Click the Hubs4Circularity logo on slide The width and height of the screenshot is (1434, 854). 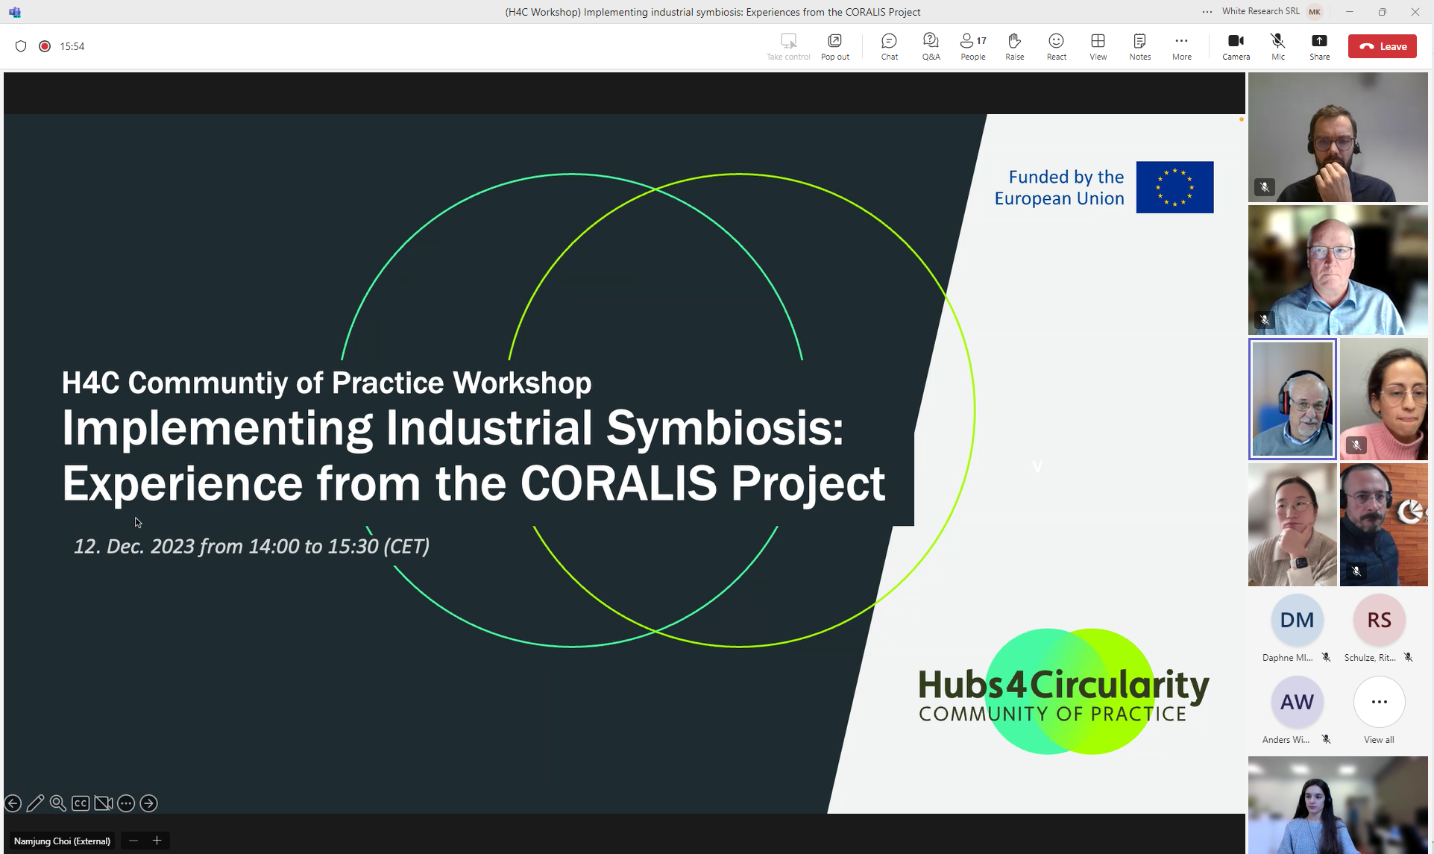click(x=1063, y=691)
